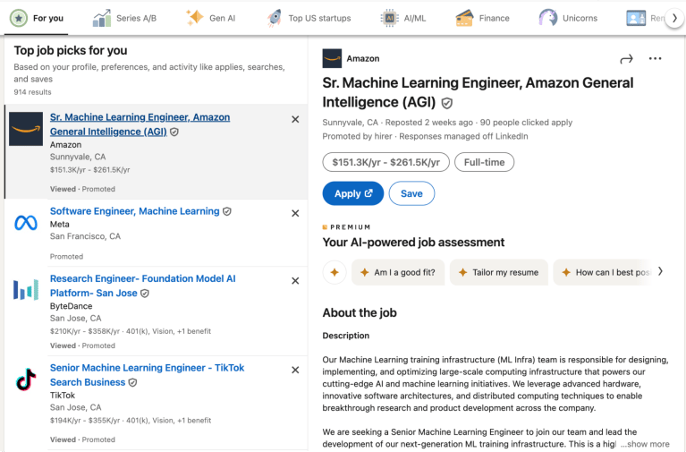686x452 pixels.
Task: Expand description with show more
Action: 646,444
